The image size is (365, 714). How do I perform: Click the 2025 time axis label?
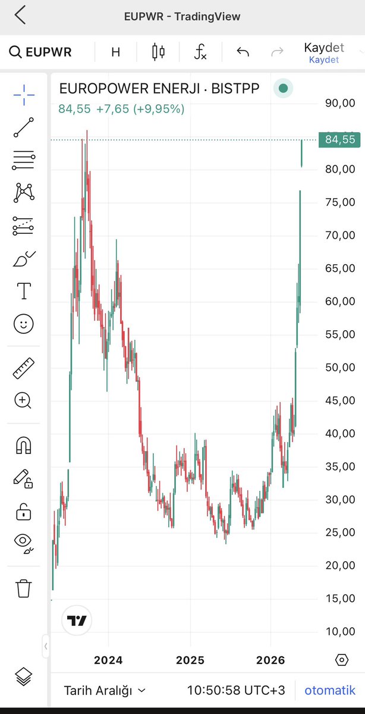pyautogui.click(x=190, y=660)
